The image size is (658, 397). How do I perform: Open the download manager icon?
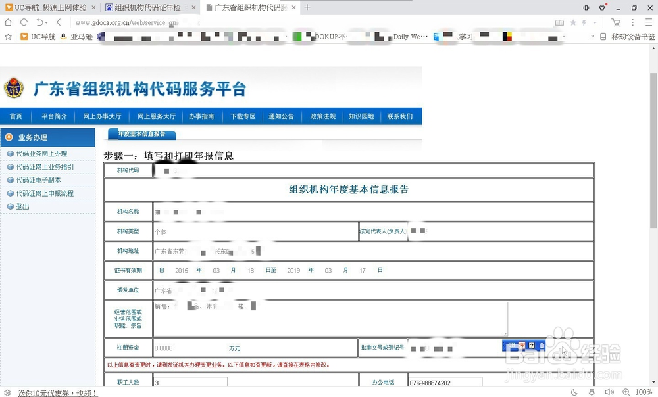[592, 392]
